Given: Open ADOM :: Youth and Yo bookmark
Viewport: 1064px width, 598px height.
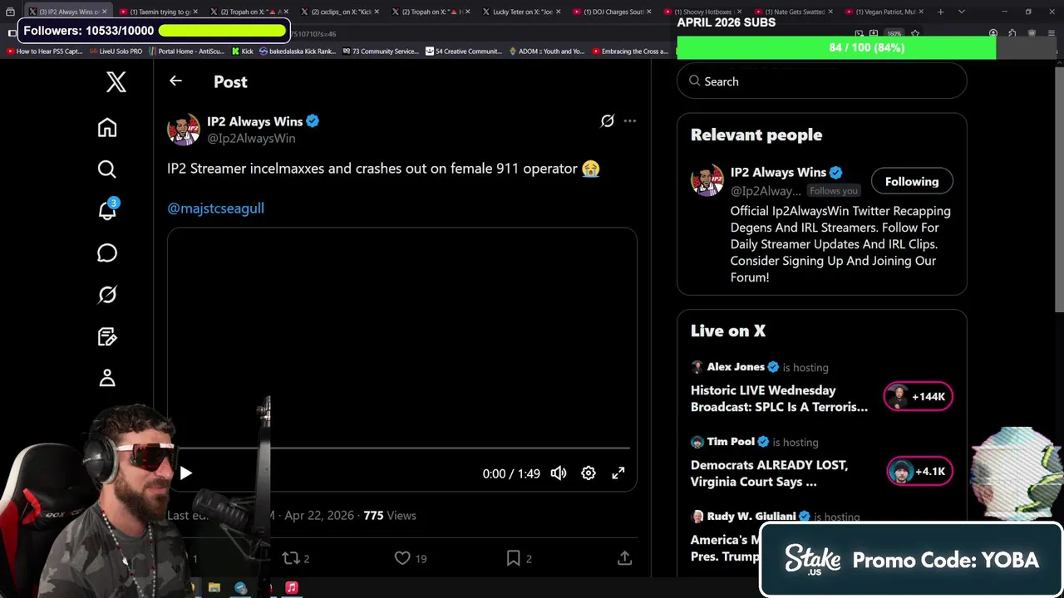Looking at the screenshot, I should pyautogui.click(x=546, y=51).
